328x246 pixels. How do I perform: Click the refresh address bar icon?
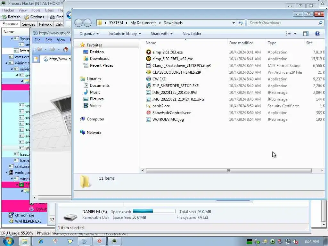[x=241, y=23]
